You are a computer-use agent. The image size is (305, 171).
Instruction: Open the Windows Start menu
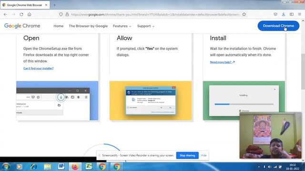(x=6, y=167)
